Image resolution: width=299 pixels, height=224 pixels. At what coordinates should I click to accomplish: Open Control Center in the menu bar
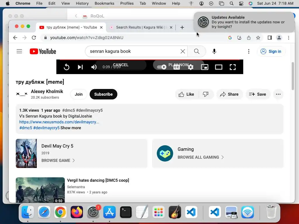[241, 3]
